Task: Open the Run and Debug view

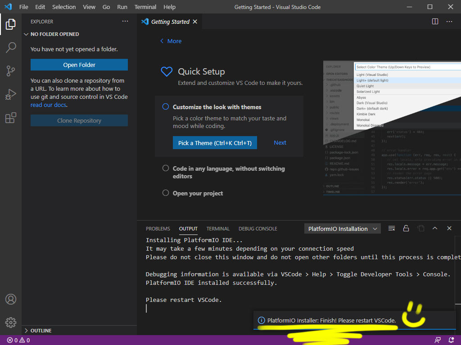Action: 11,94
